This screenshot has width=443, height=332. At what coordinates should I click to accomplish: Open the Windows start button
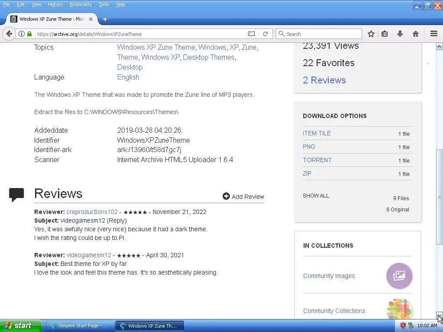pyautogui.click(x=21, y=326)
